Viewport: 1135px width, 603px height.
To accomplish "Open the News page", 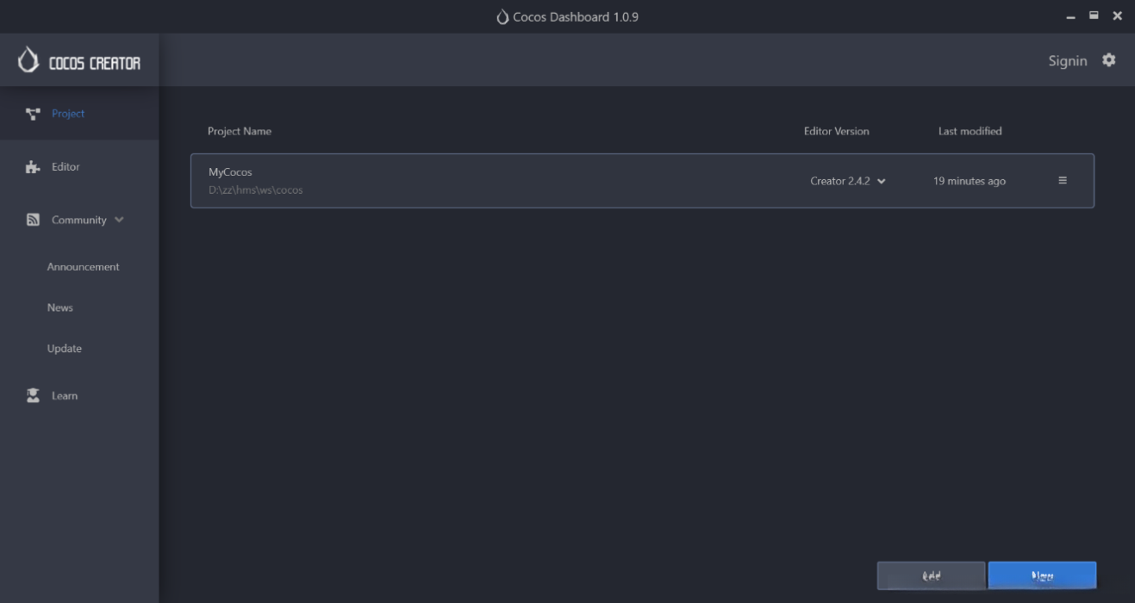I will [60, 308].
